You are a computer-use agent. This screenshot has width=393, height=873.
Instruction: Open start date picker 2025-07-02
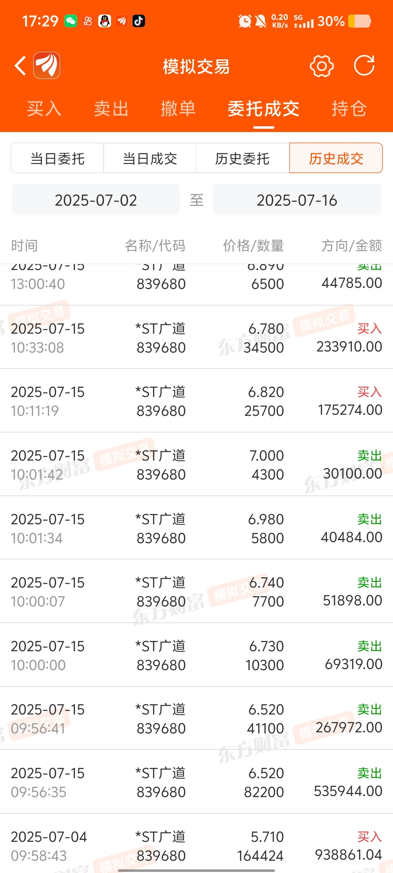(96, 200)
